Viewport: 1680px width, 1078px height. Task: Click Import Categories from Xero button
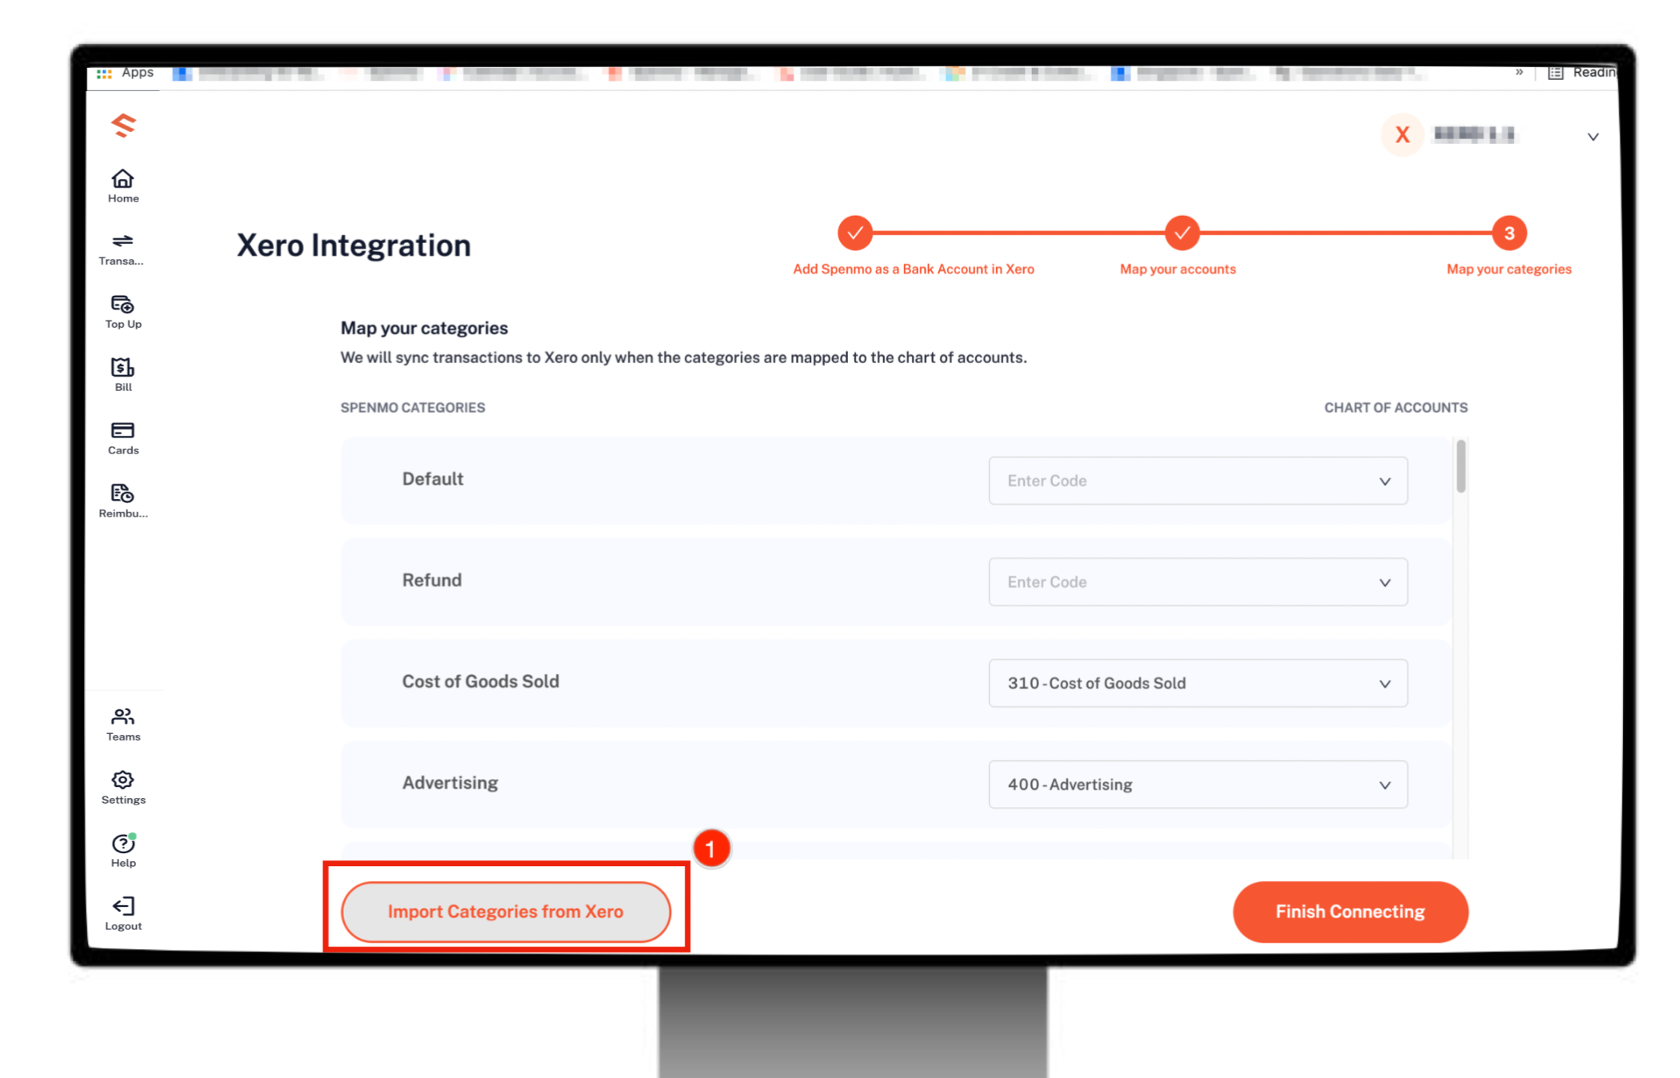(506, 912)
